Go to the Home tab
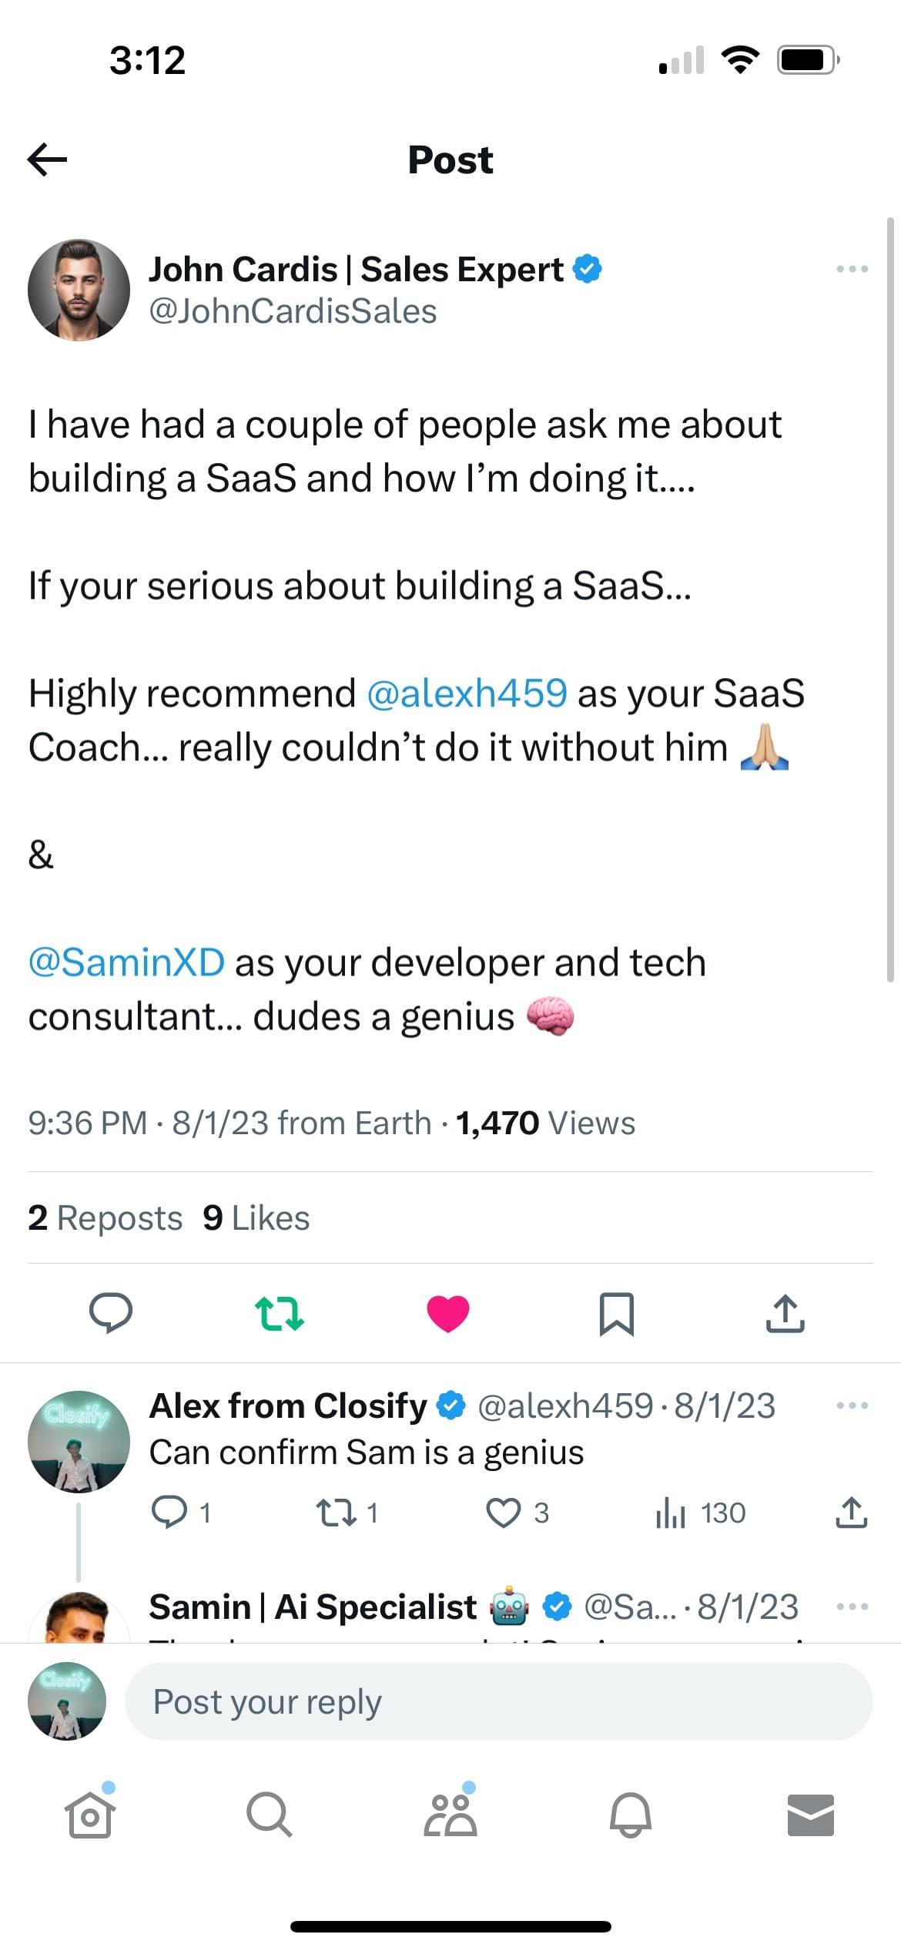The height and width of the screenshot is (1951, 901). click(90, 1815)
